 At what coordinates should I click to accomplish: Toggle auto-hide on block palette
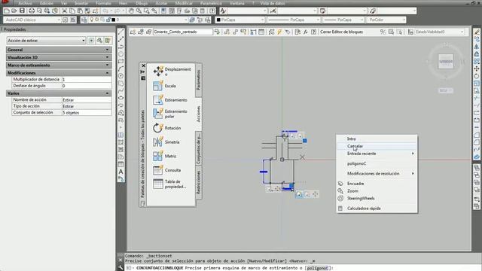143,72
